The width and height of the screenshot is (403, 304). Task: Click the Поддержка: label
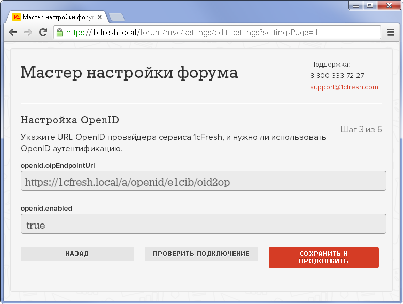coord(330,65)
